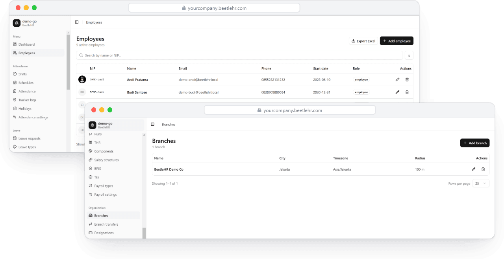Screen dimensions: 504x259
Task: Open Runs in the payroll sidebar
Action: 114,134
